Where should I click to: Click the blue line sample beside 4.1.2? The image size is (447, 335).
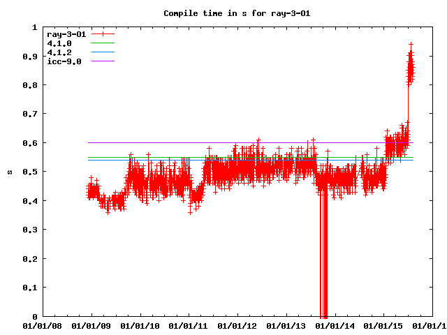point(102,52)
